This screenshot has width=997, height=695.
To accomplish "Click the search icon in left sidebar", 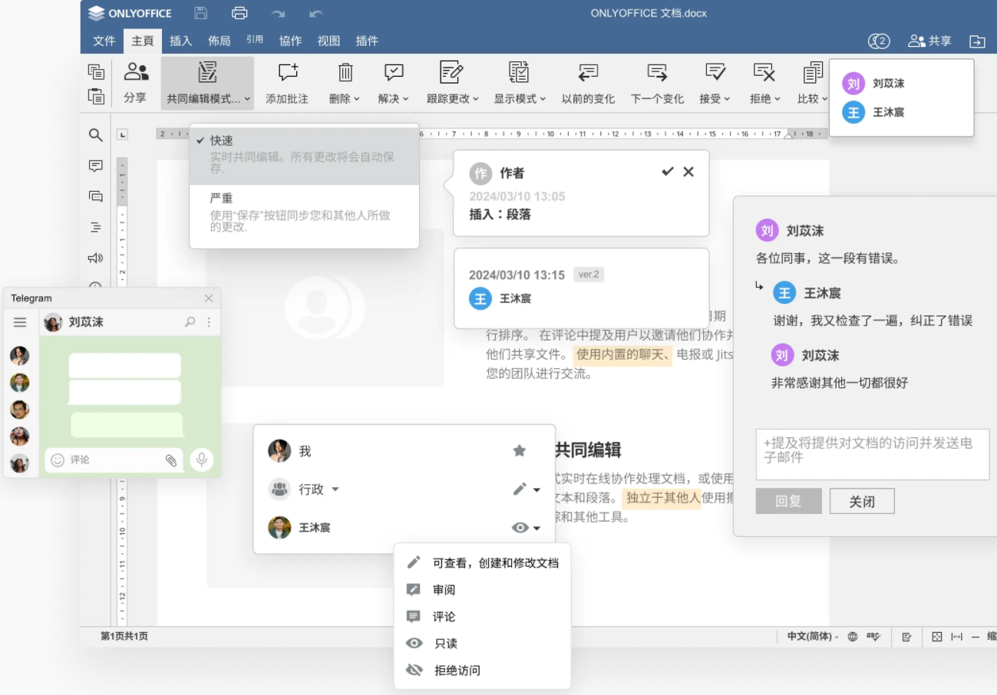I will 95,135.
